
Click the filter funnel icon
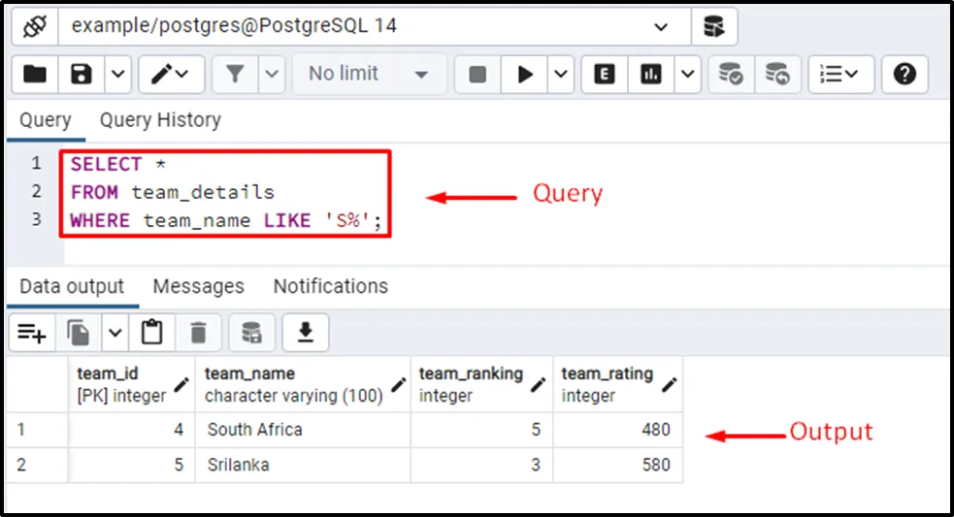click(235, 75)
